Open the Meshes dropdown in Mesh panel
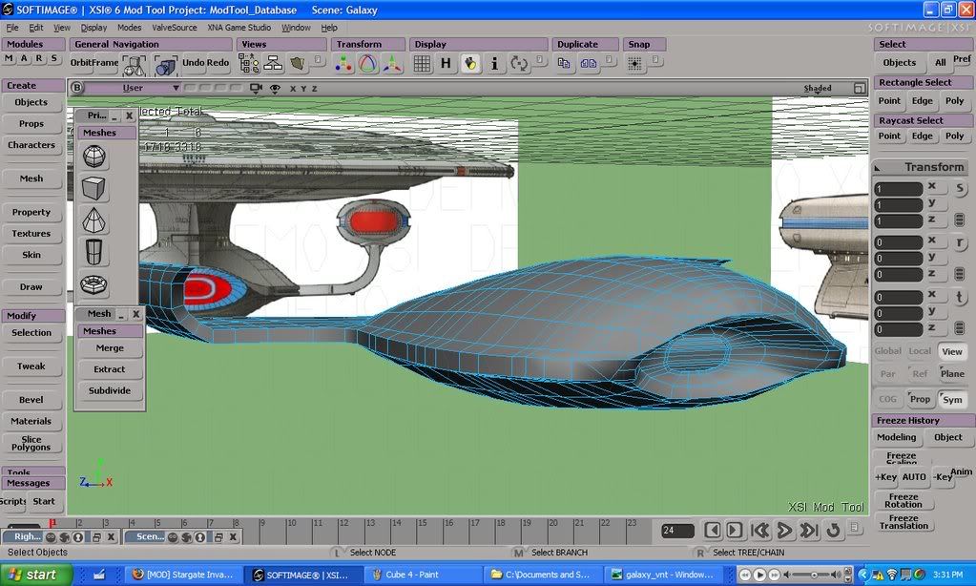976x586 pixels. click(x=110, y=331)
